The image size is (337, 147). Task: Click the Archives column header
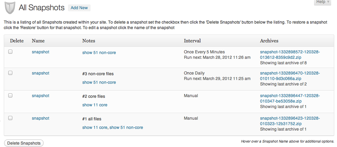[x=269, y=41]
